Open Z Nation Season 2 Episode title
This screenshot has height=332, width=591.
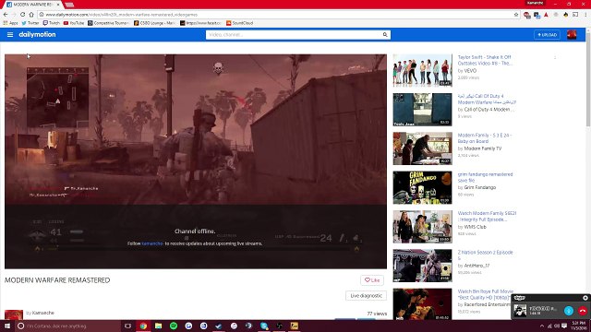tap(486, 255)
